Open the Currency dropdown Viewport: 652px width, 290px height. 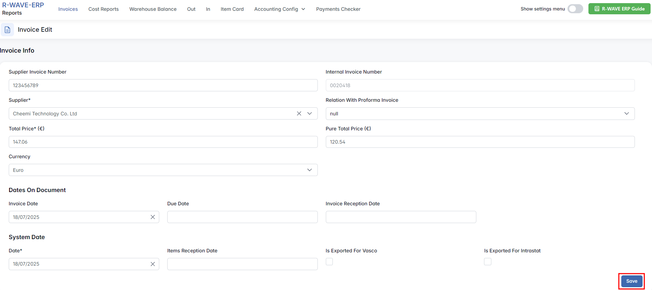(163, 170)
